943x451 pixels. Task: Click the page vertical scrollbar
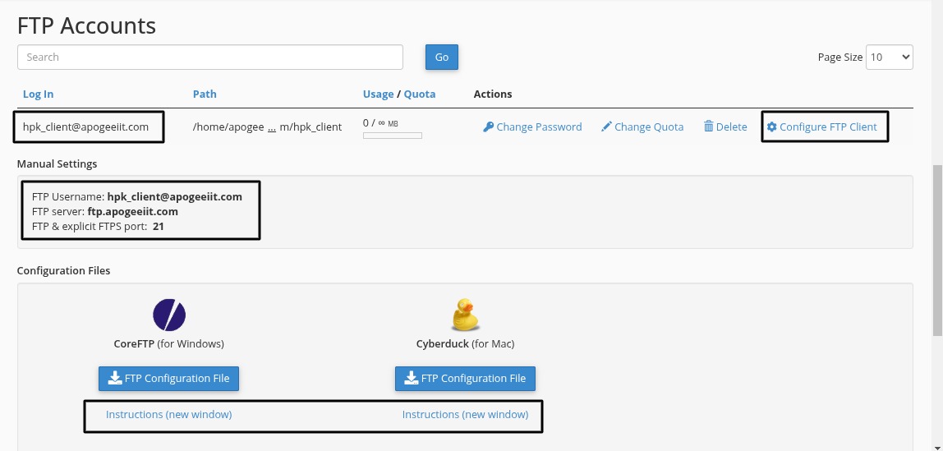937,246
